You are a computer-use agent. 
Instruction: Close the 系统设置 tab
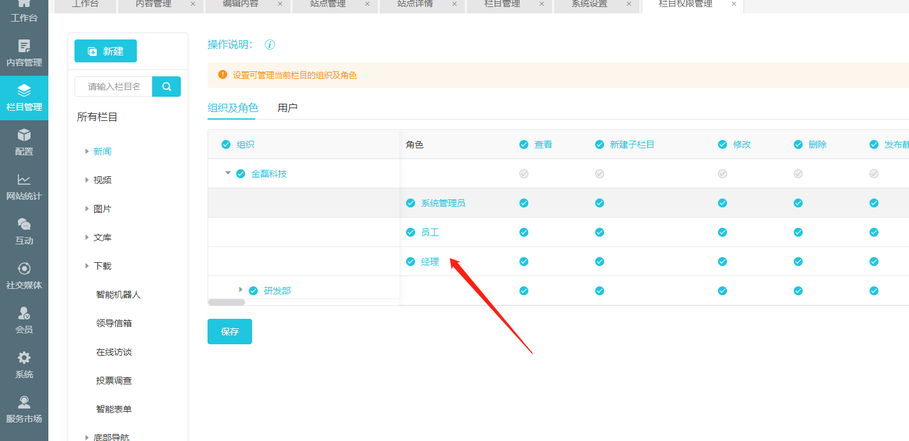pos(629,4)
